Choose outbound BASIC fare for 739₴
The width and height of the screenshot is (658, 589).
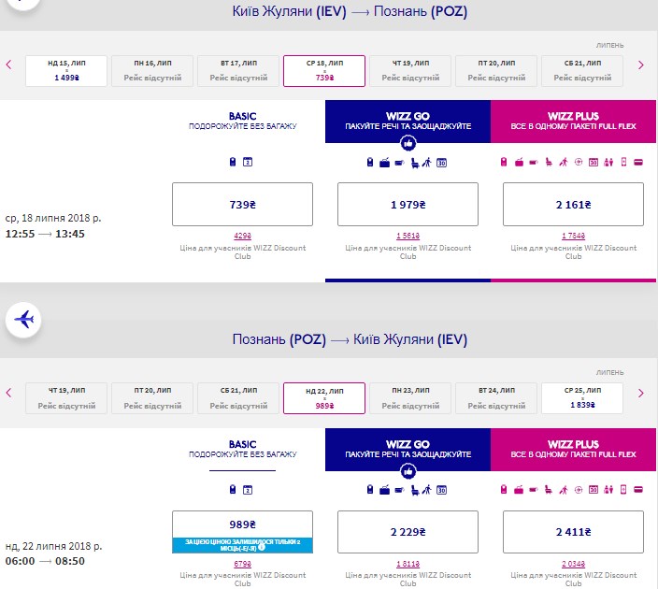pyautogui.click(x=243, y=205)
